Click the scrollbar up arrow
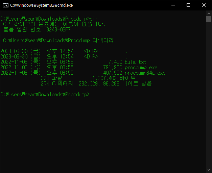Viewport: 212px width, 173px height. [209, 14]
